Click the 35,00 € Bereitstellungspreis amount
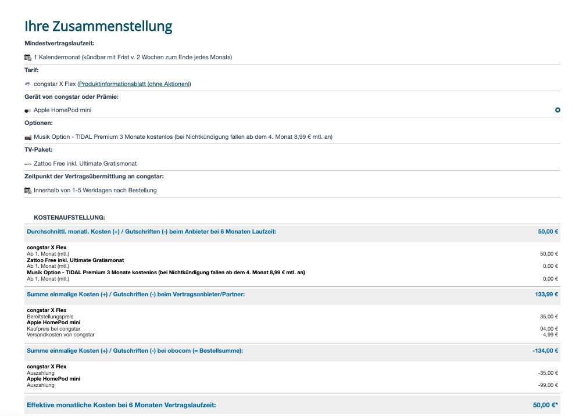 tap(549, 317)
